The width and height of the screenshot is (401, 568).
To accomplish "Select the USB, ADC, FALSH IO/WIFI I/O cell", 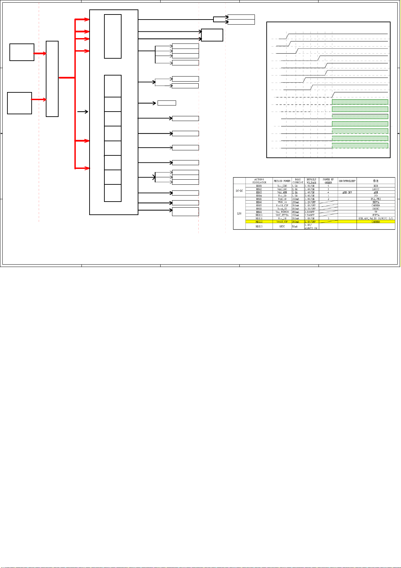I will click(376, 219).
